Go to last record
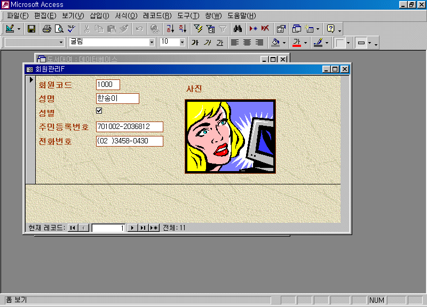The image size is (427, 307). coord(143,228)
